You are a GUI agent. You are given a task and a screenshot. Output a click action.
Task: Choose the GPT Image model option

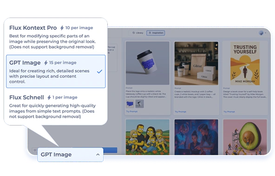coord(56,71)
